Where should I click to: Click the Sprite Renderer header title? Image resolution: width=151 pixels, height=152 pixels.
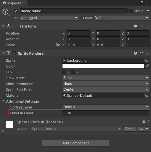pos(31,53)
